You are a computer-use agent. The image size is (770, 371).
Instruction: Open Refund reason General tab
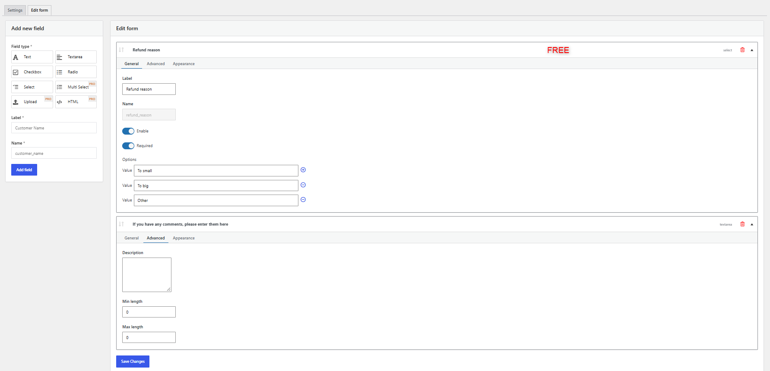pyautogui.click(x=132, y=64)
